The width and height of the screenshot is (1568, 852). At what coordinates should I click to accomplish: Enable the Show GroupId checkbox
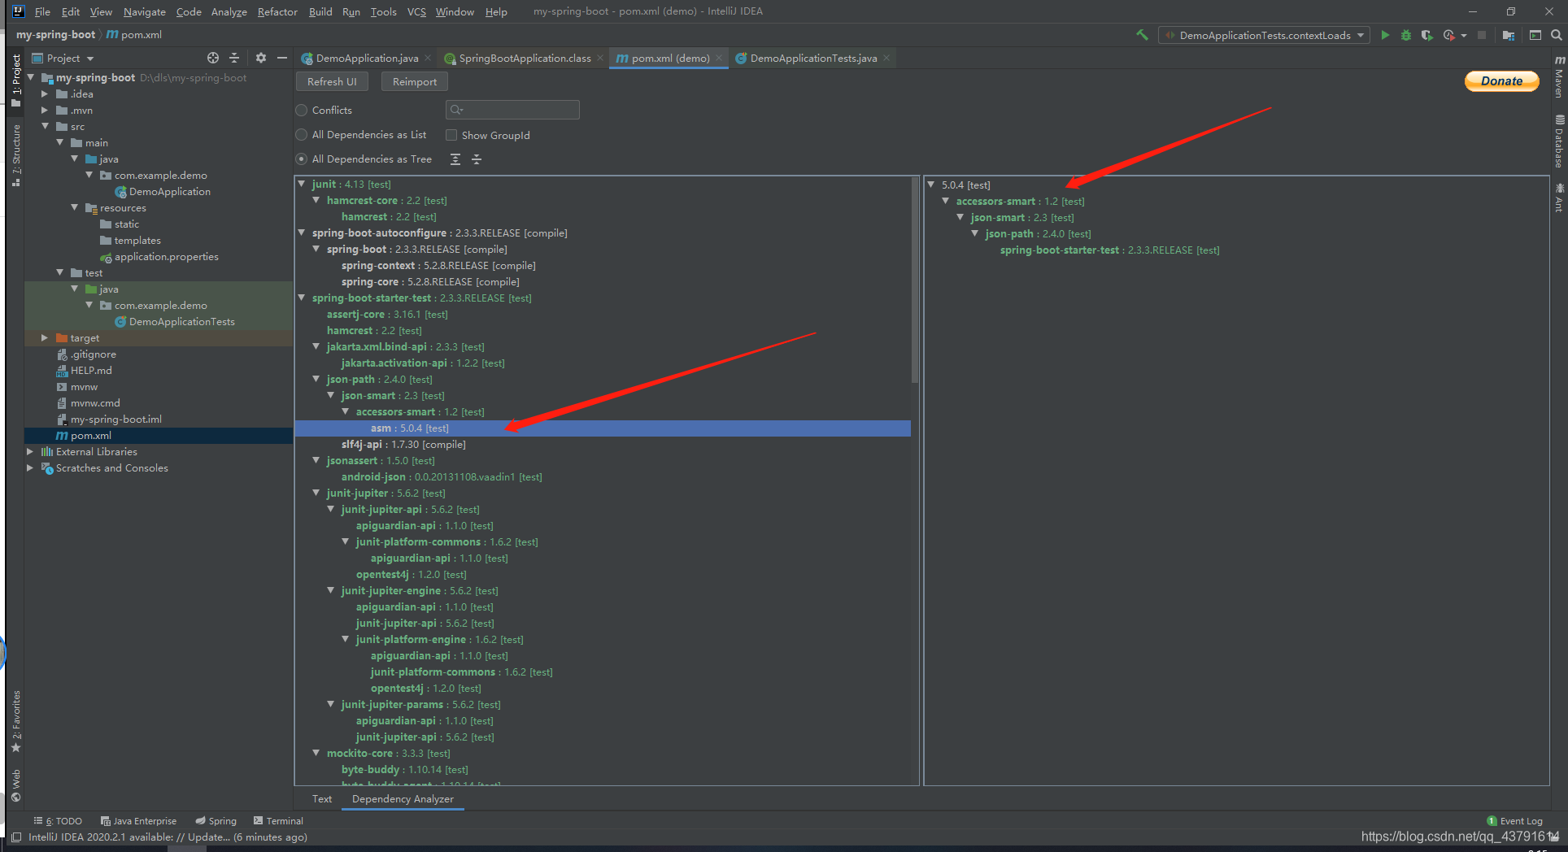point(451,135)
